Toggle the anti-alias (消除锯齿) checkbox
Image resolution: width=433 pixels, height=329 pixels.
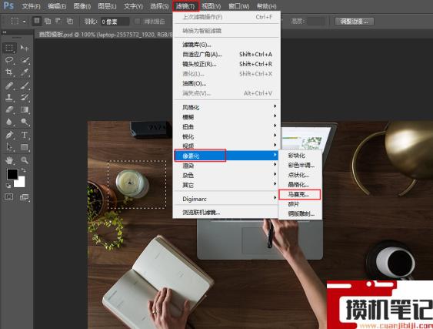tap(137, 21)
